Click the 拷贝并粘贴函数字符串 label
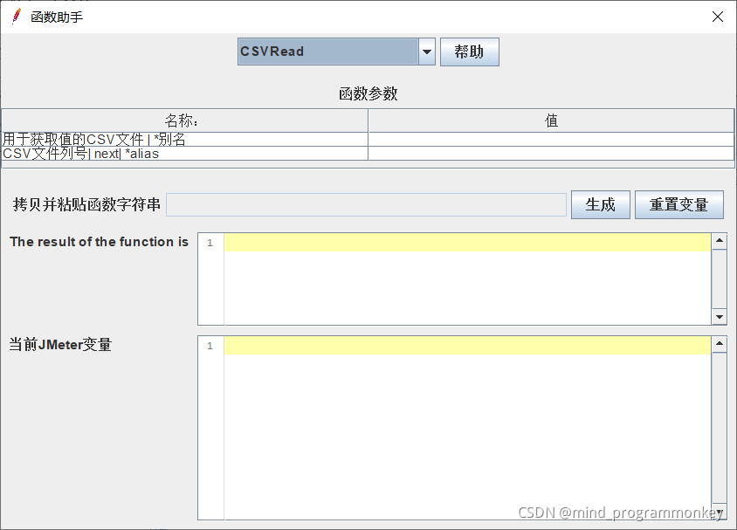737x530 pixels. point(86,204)
